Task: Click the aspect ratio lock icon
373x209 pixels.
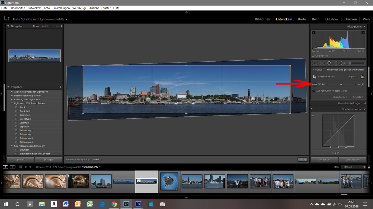Action: 362,76
